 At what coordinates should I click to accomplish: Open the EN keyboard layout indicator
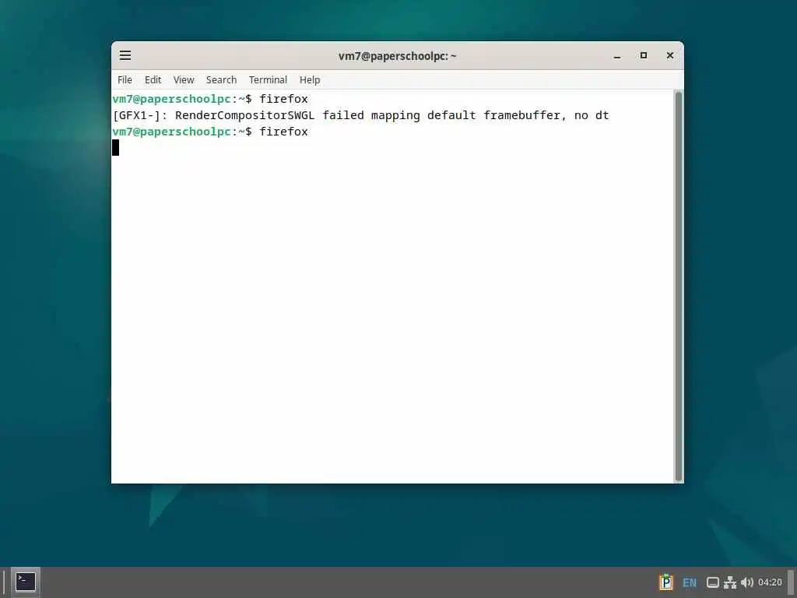(690, 582)
